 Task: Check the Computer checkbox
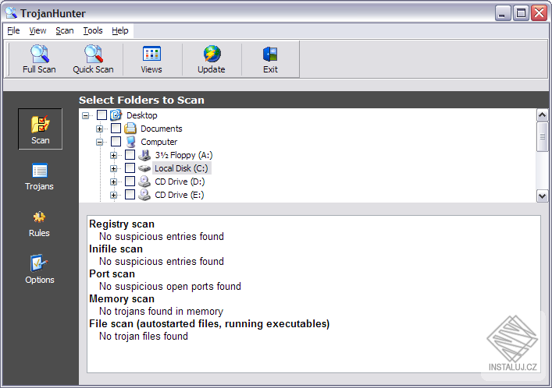click(116, 142)
